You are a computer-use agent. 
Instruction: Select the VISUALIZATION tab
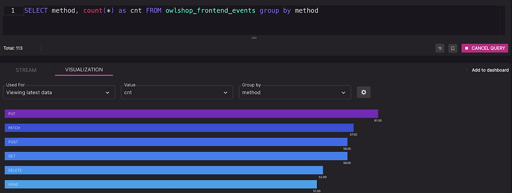pos(84,70)
